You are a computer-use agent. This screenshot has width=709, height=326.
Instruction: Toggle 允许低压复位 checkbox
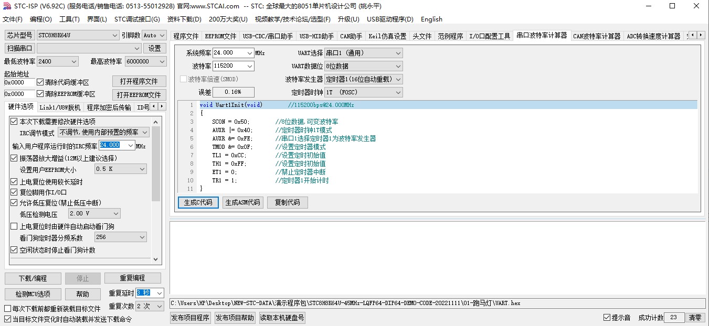14,203
